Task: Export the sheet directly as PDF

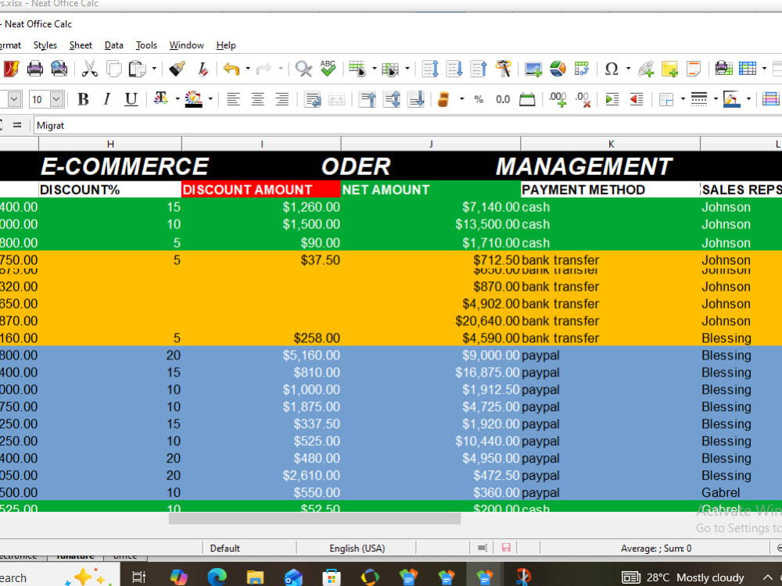Action: [10, 68]
